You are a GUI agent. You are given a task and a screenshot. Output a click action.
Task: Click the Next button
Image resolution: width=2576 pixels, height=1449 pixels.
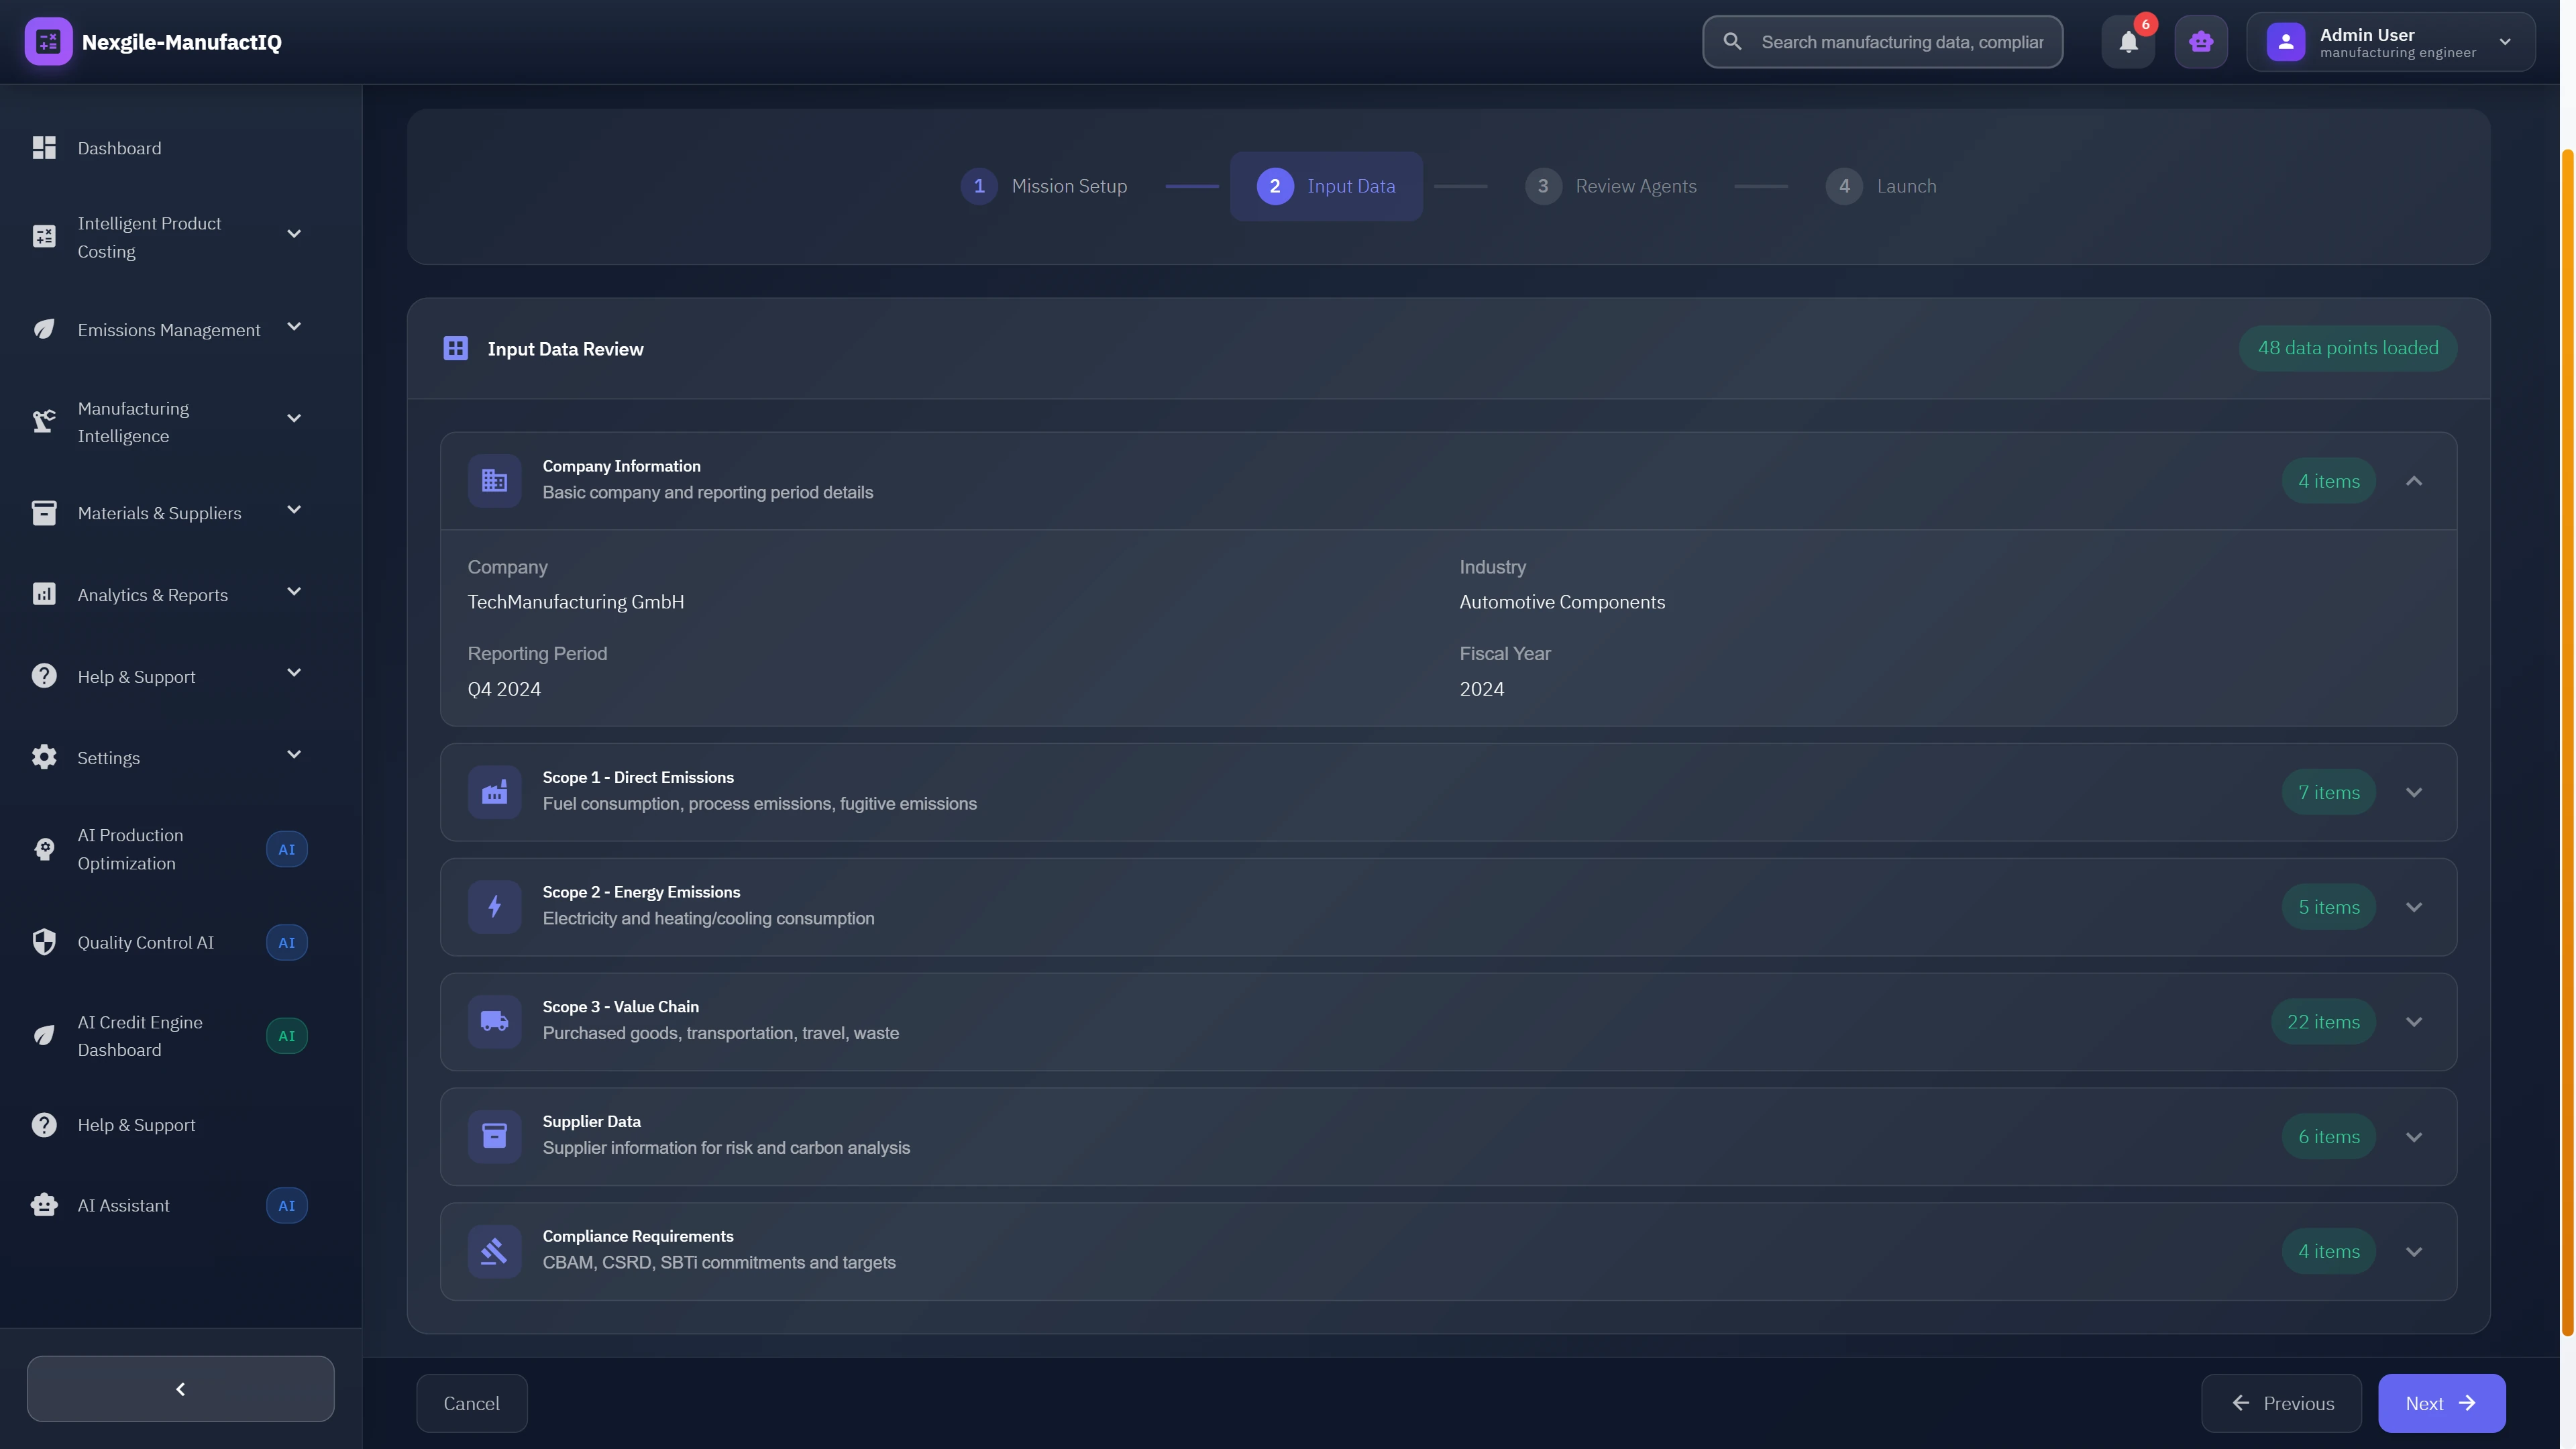2441,1403
